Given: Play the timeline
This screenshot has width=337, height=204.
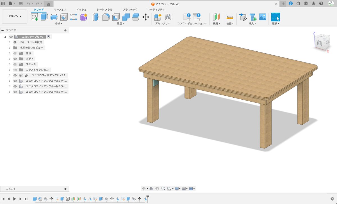Looking at the screenshot, I should 15,199.
